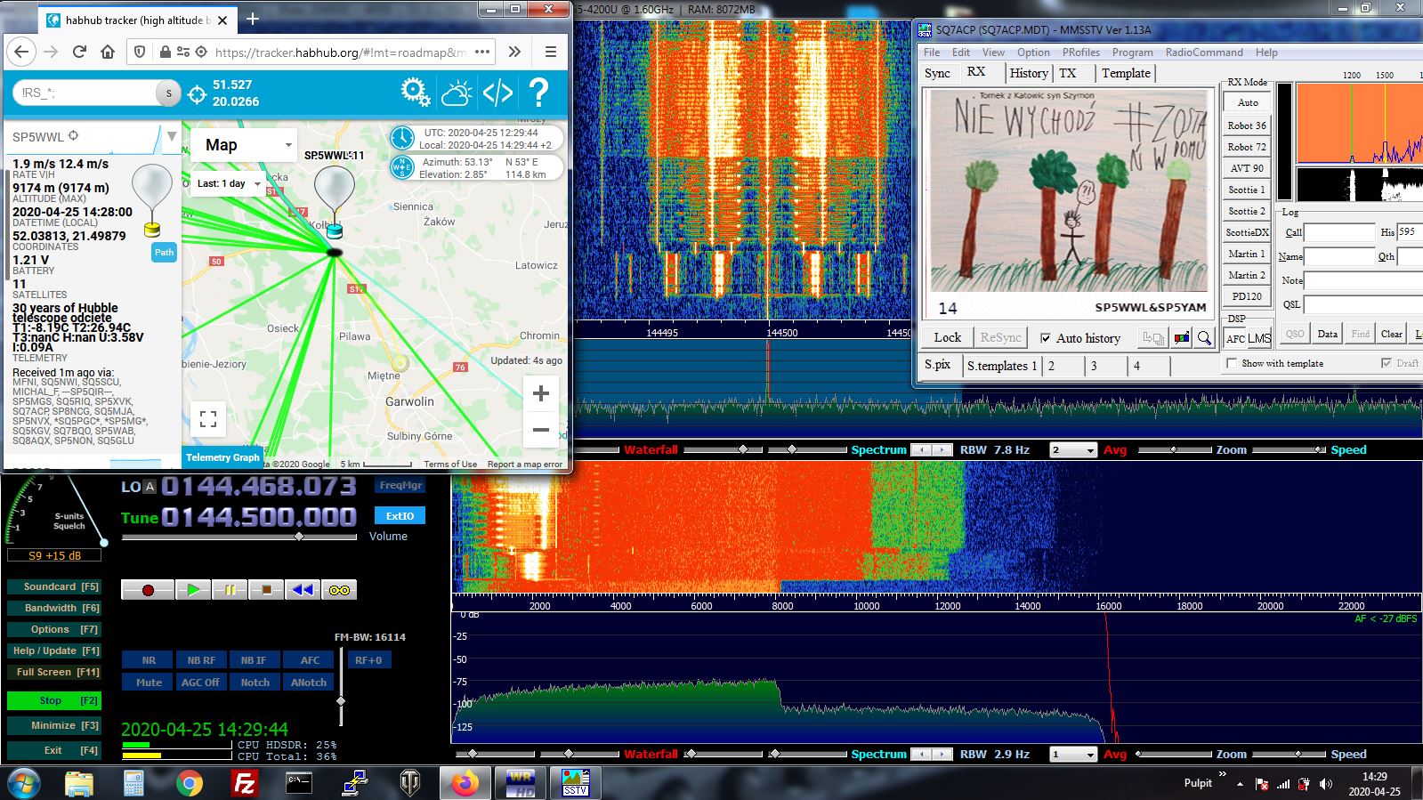Open the PRofiles menu in MMSSTV
This screenshot has width=1423, height=800.
(1080, 53)
